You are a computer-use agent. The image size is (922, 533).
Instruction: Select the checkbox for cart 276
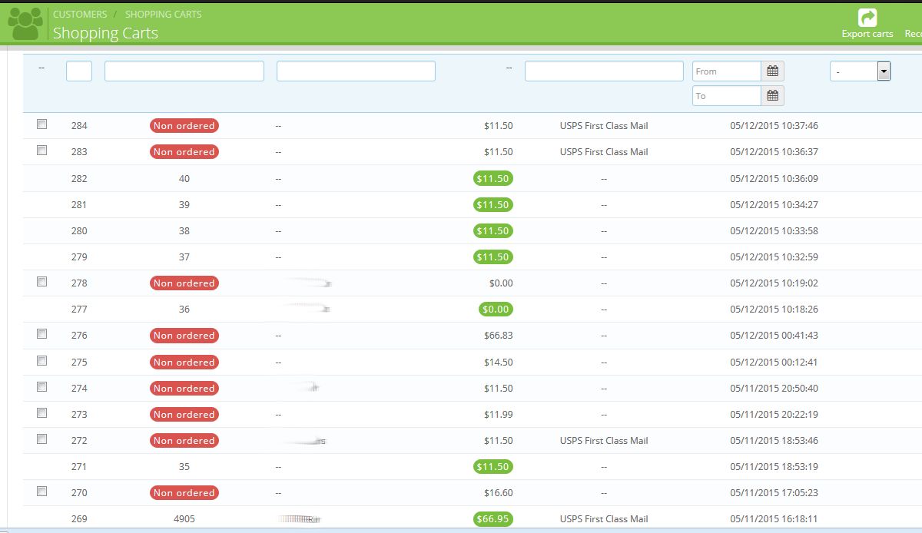pos(42,333)
